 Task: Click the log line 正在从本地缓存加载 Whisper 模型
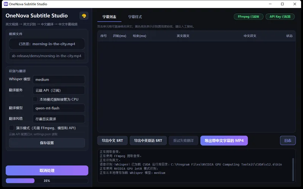pyautogui.click(x=133, y=173)
